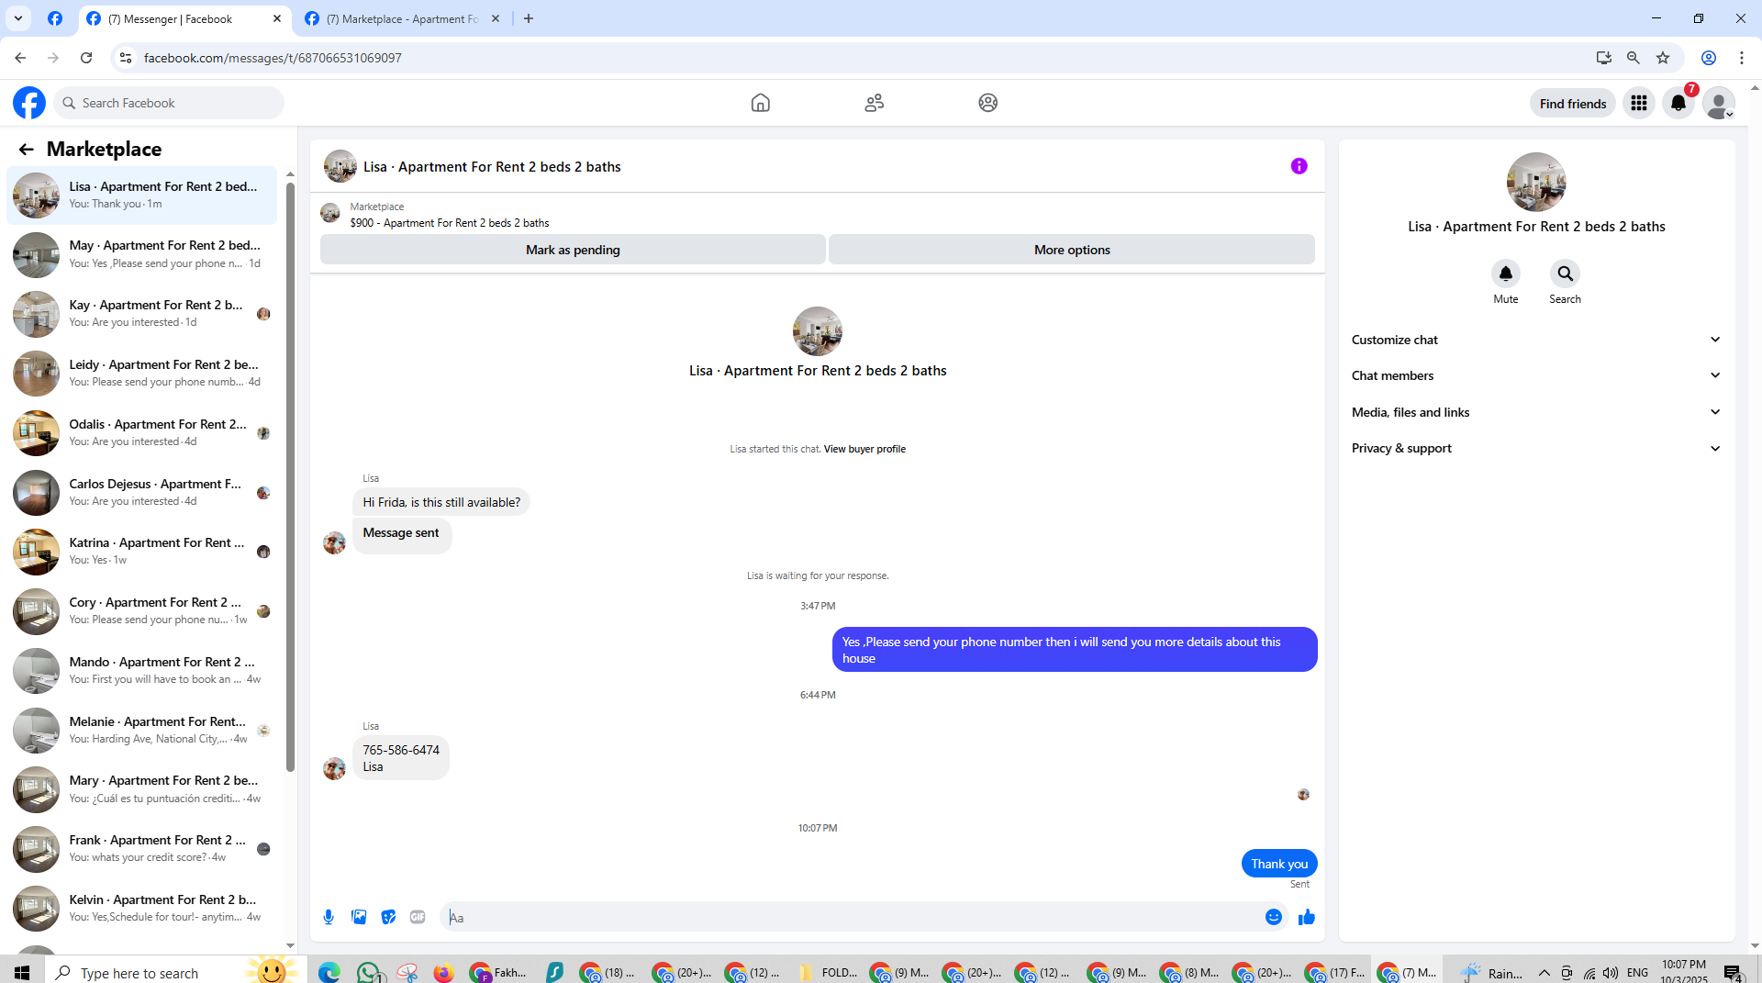Search in conversation magnifier icon

tap(1565, 274)
